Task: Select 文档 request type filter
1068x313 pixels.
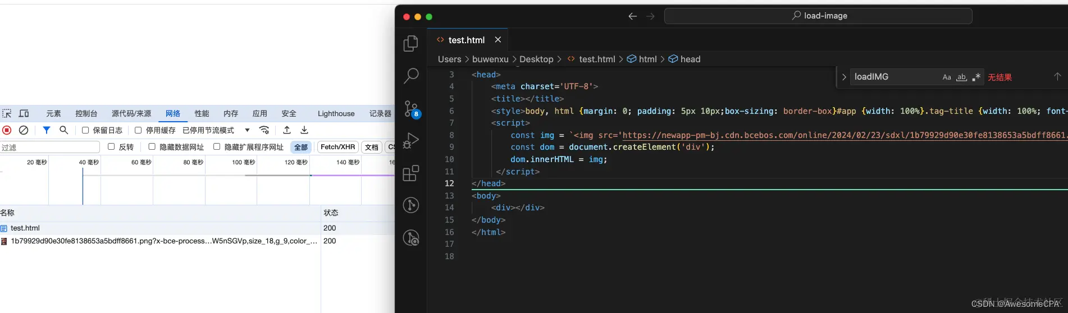Action: [372, 147]
